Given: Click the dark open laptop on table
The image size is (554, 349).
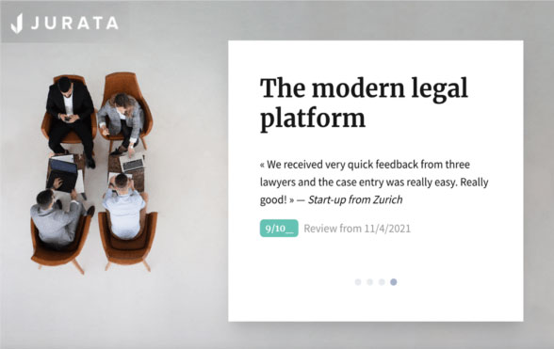Looking at the screenshot, I should click(63, 174).
